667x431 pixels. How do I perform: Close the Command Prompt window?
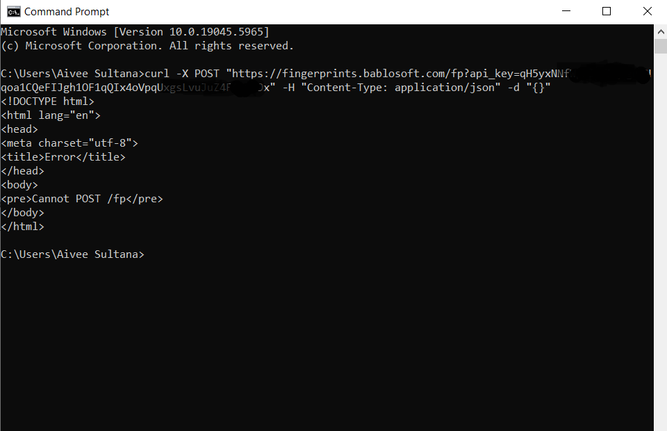tap(647, 11)
